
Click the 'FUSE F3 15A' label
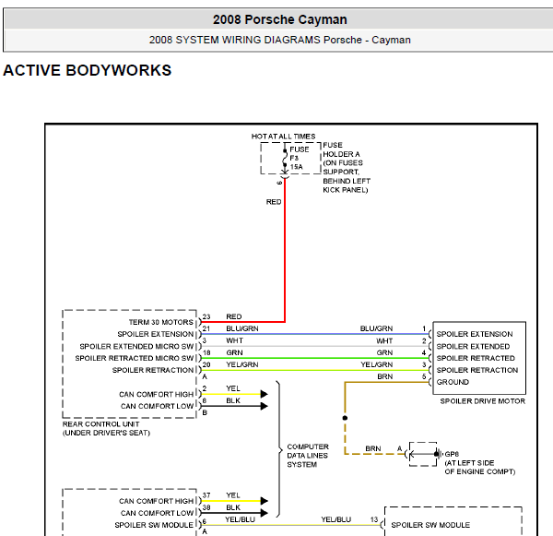click(299, 158)
